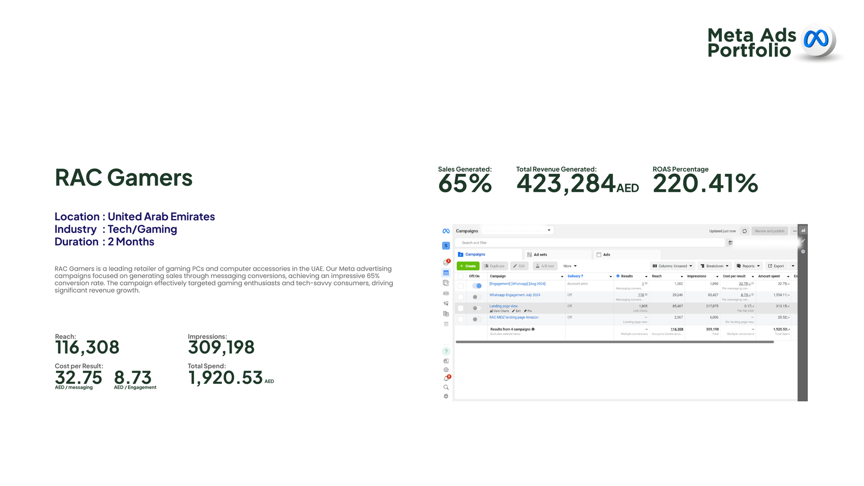Click the horizontal scrollbar under the campaigns table
This screenshot has height=486, width=864.
pos(615,342)
